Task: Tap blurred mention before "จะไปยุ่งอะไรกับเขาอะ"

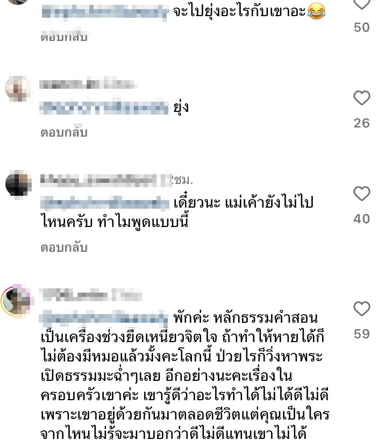Action: 105,11
